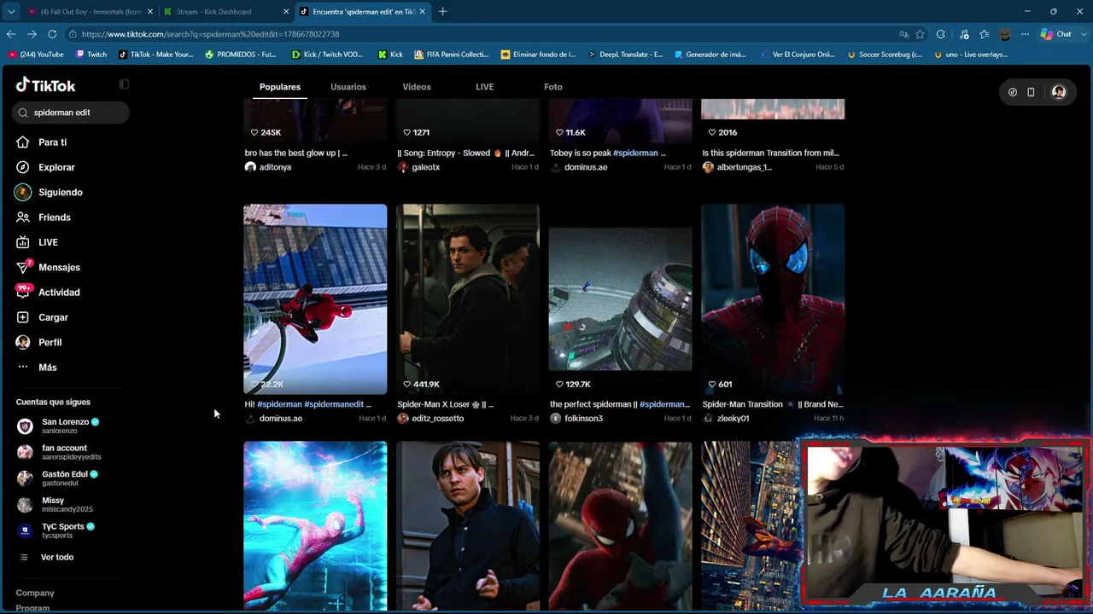This screenshot has height=614, width=1093.
Task: Open the YouTube bookmark
Action: coord(36,55)
